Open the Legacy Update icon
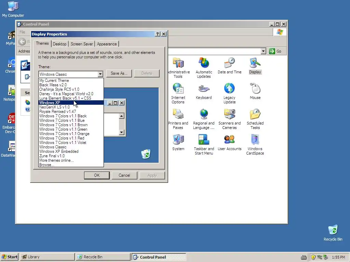This screenshot has height=262, width=350. point(229,93)
